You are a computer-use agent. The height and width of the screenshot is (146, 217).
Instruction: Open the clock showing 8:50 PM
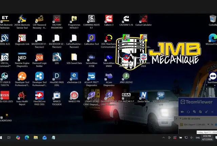[x=207, y=138]
